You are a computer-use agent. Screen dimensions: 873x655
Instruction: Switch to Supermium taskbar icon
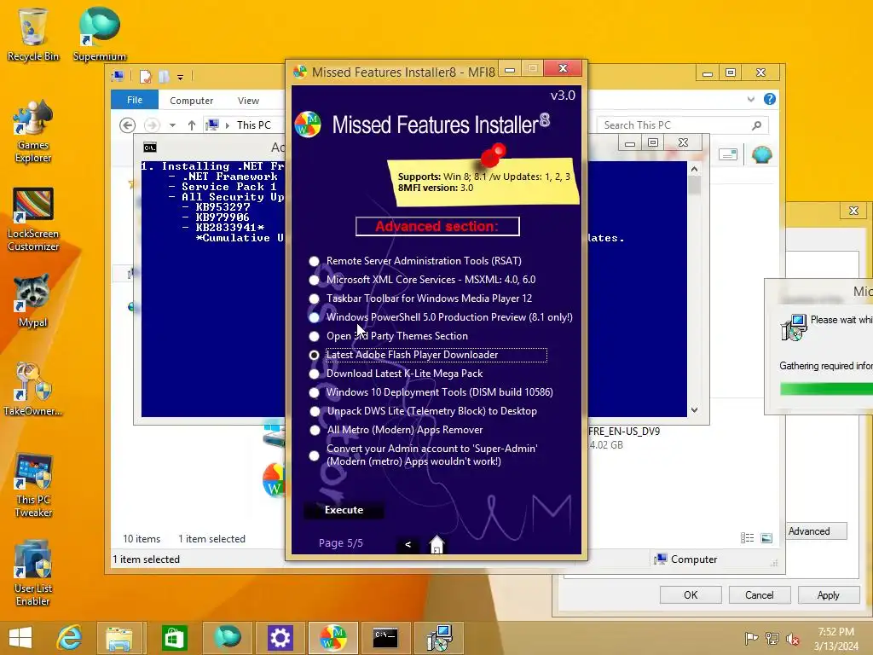[227, 638]
